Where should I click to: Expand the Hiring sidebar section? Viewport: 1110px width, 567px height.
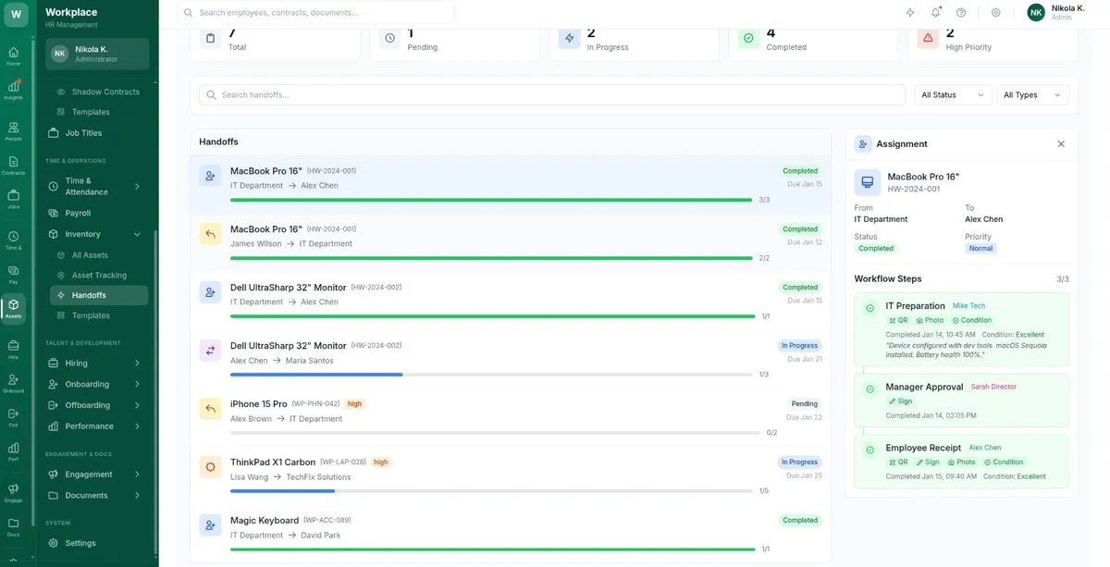coord(137,364)
